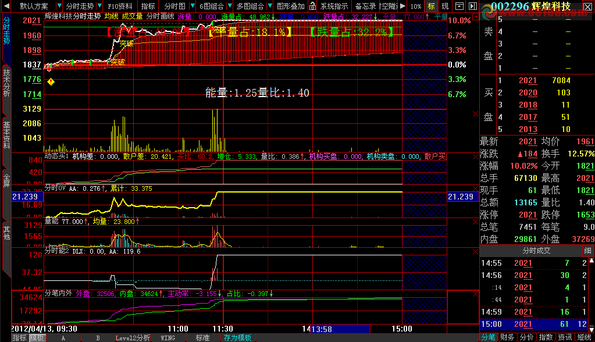Screen dimensions: 595x342
Task: Click the stock title 002296 辉煌科技
Action: tap(530, 6)
